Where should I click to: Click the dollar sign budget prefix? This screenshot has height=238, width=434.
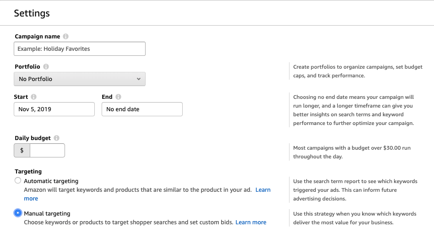[x=22, y=150]
